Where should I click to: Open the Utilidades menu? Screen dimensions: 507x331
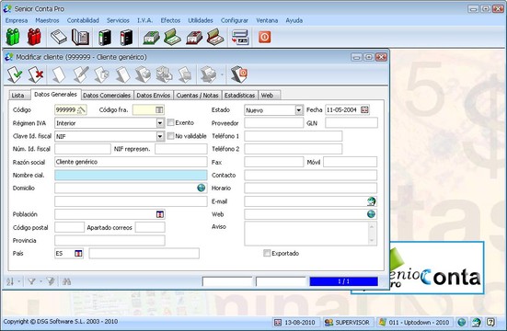point(201,20)
